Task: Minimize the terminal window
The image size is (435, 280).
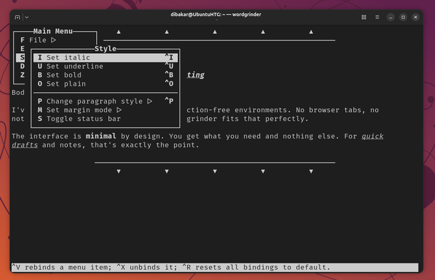Action: pos(391,17)
